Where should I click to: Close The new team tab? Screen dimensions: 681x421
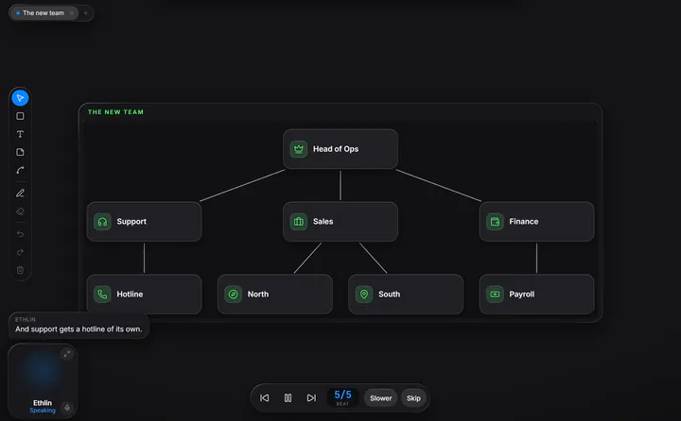pyautogui.click(x=72, y=13)
